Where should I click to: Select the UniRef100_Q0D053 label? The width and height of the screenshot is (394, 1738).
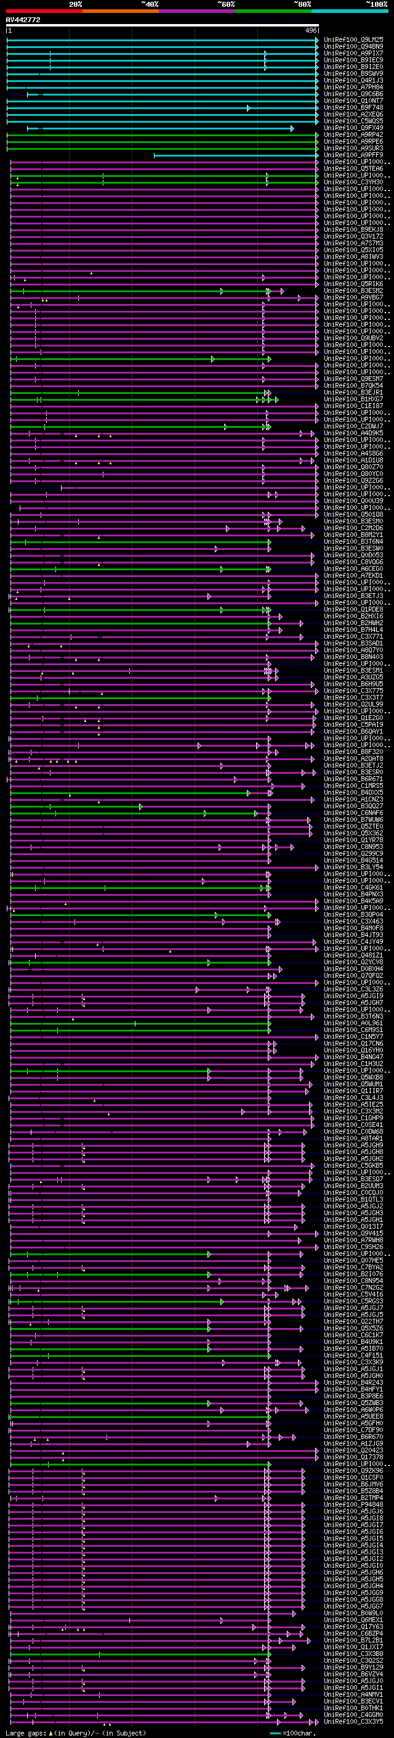click(x=353, y=555)
